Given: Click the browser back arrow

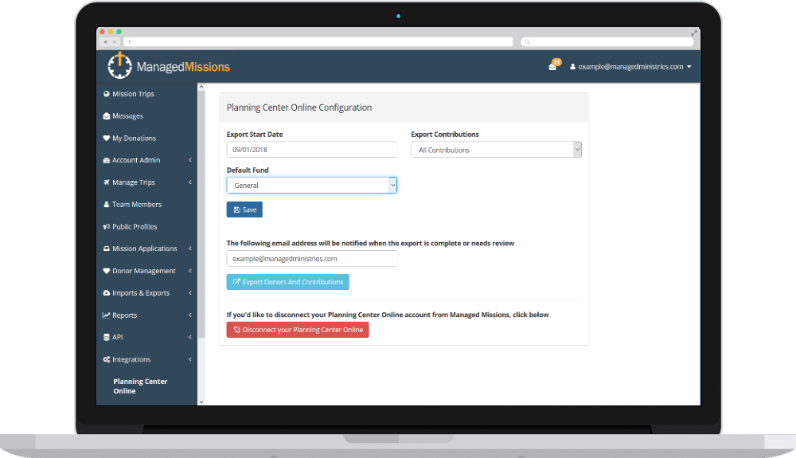Looking at the screenshot, I should click(x=105, y=41).
